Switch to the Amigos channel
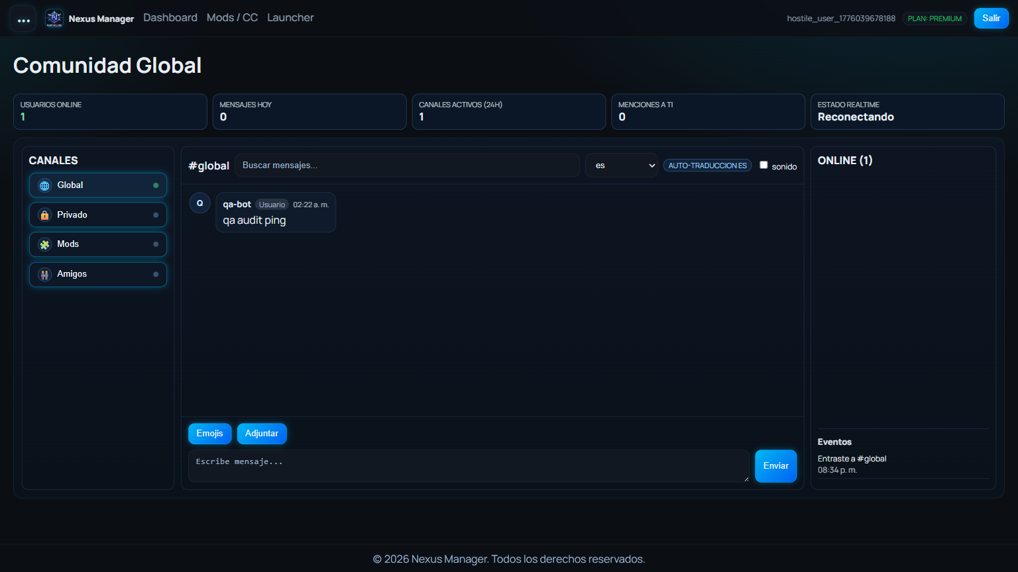The width and height of the screenshot is (1018, 572). (x=98, y=274)
